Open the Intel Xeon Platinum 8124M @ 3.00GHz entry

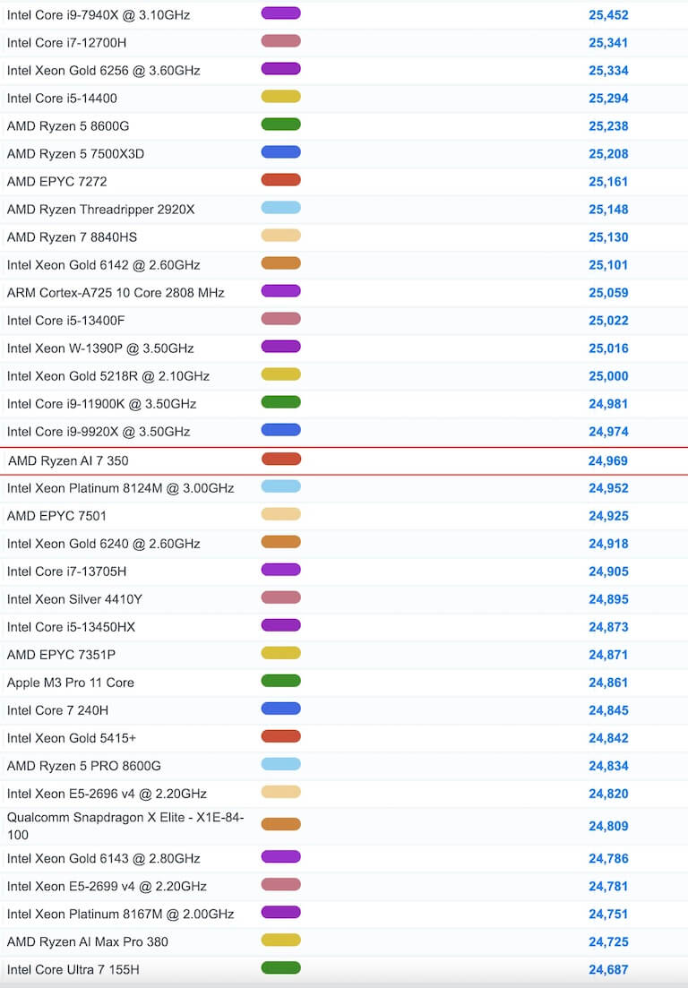(x=120, y=488)
